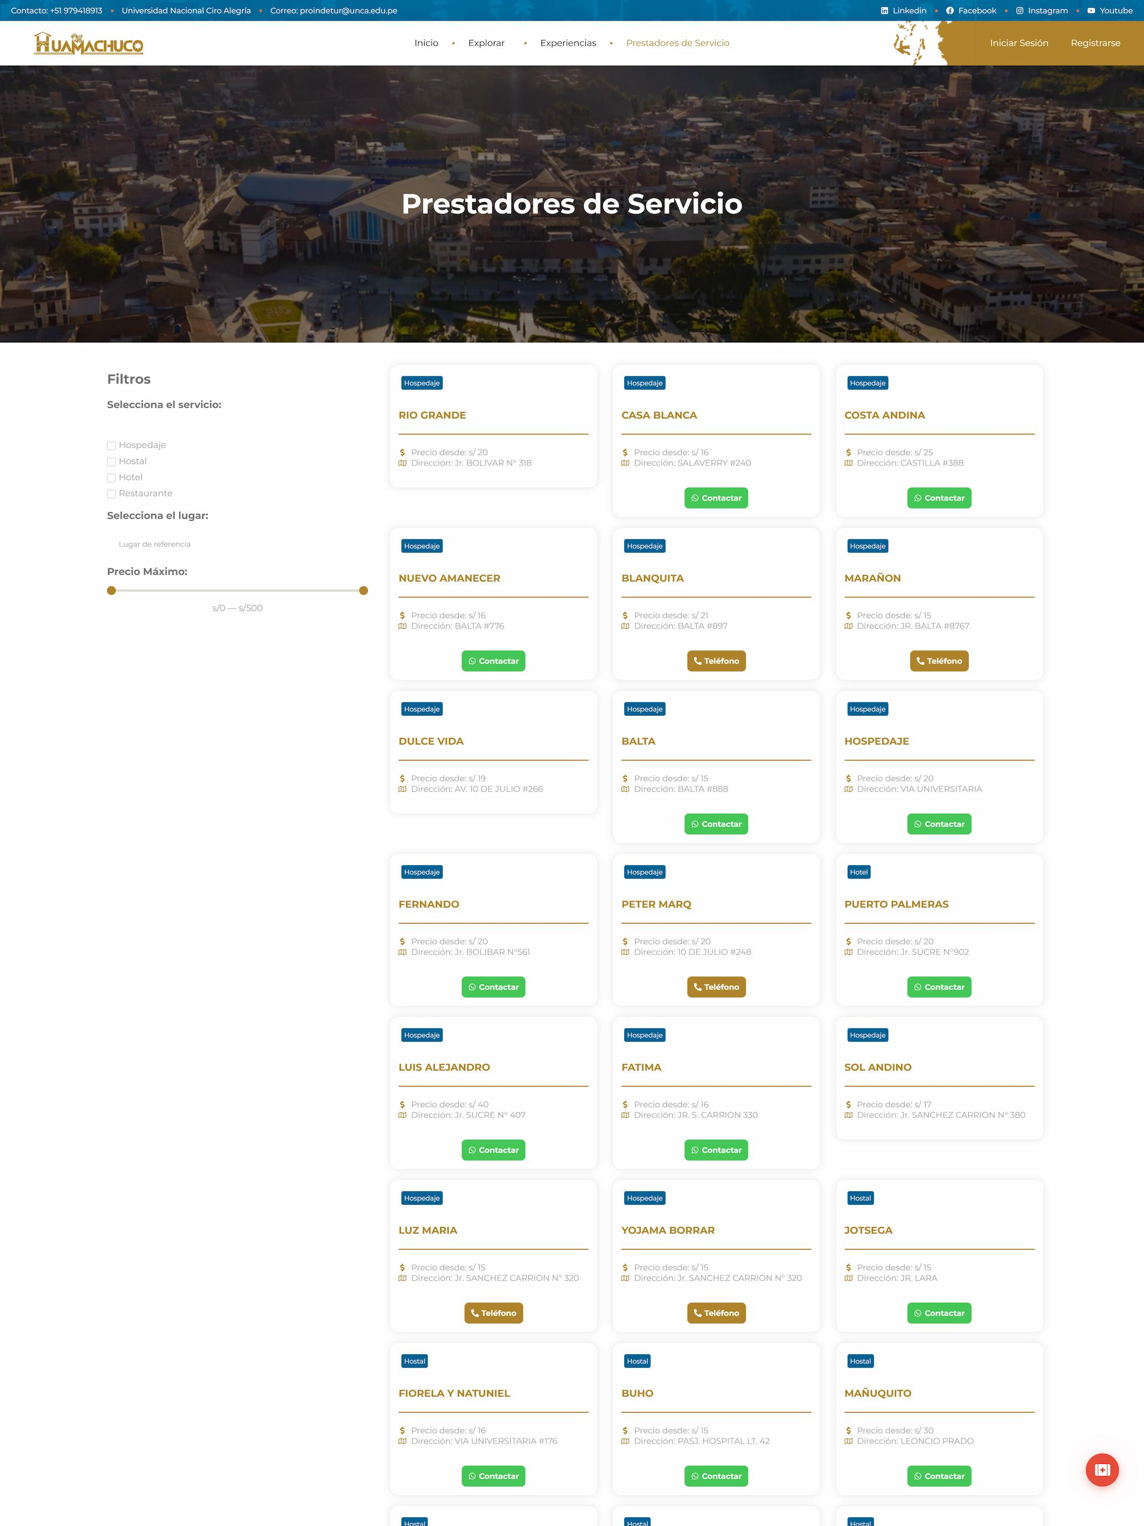Click the map icon on LUZ MARIA card
Viewport: 1144px width, 1526px height.
click(403, 1278)
